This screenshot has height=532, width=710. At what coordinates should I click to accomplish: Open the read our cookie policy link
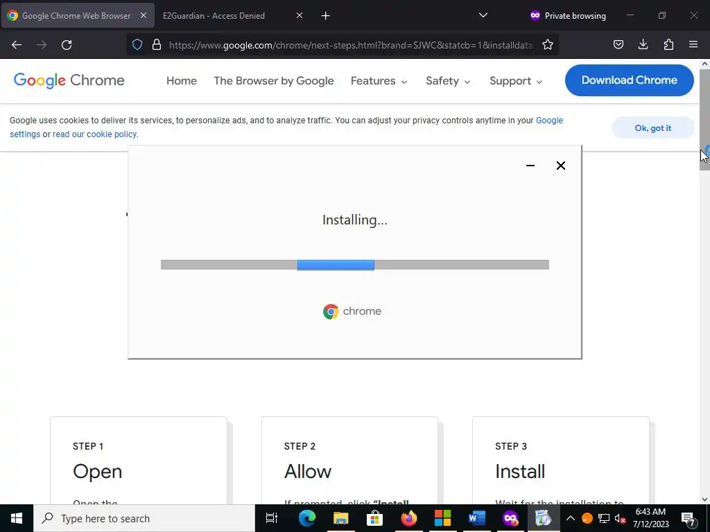(94, 134)
